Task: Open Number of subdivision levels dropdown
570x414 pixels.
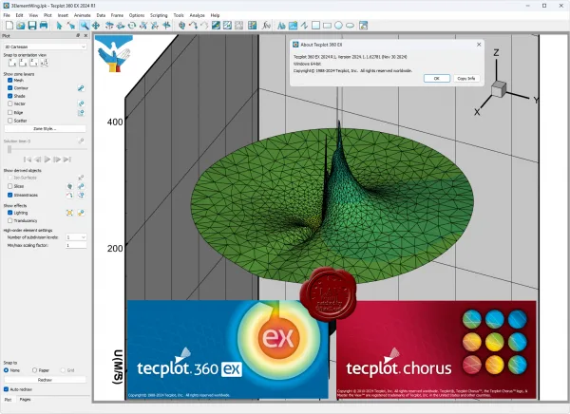Action: [76, 237]
